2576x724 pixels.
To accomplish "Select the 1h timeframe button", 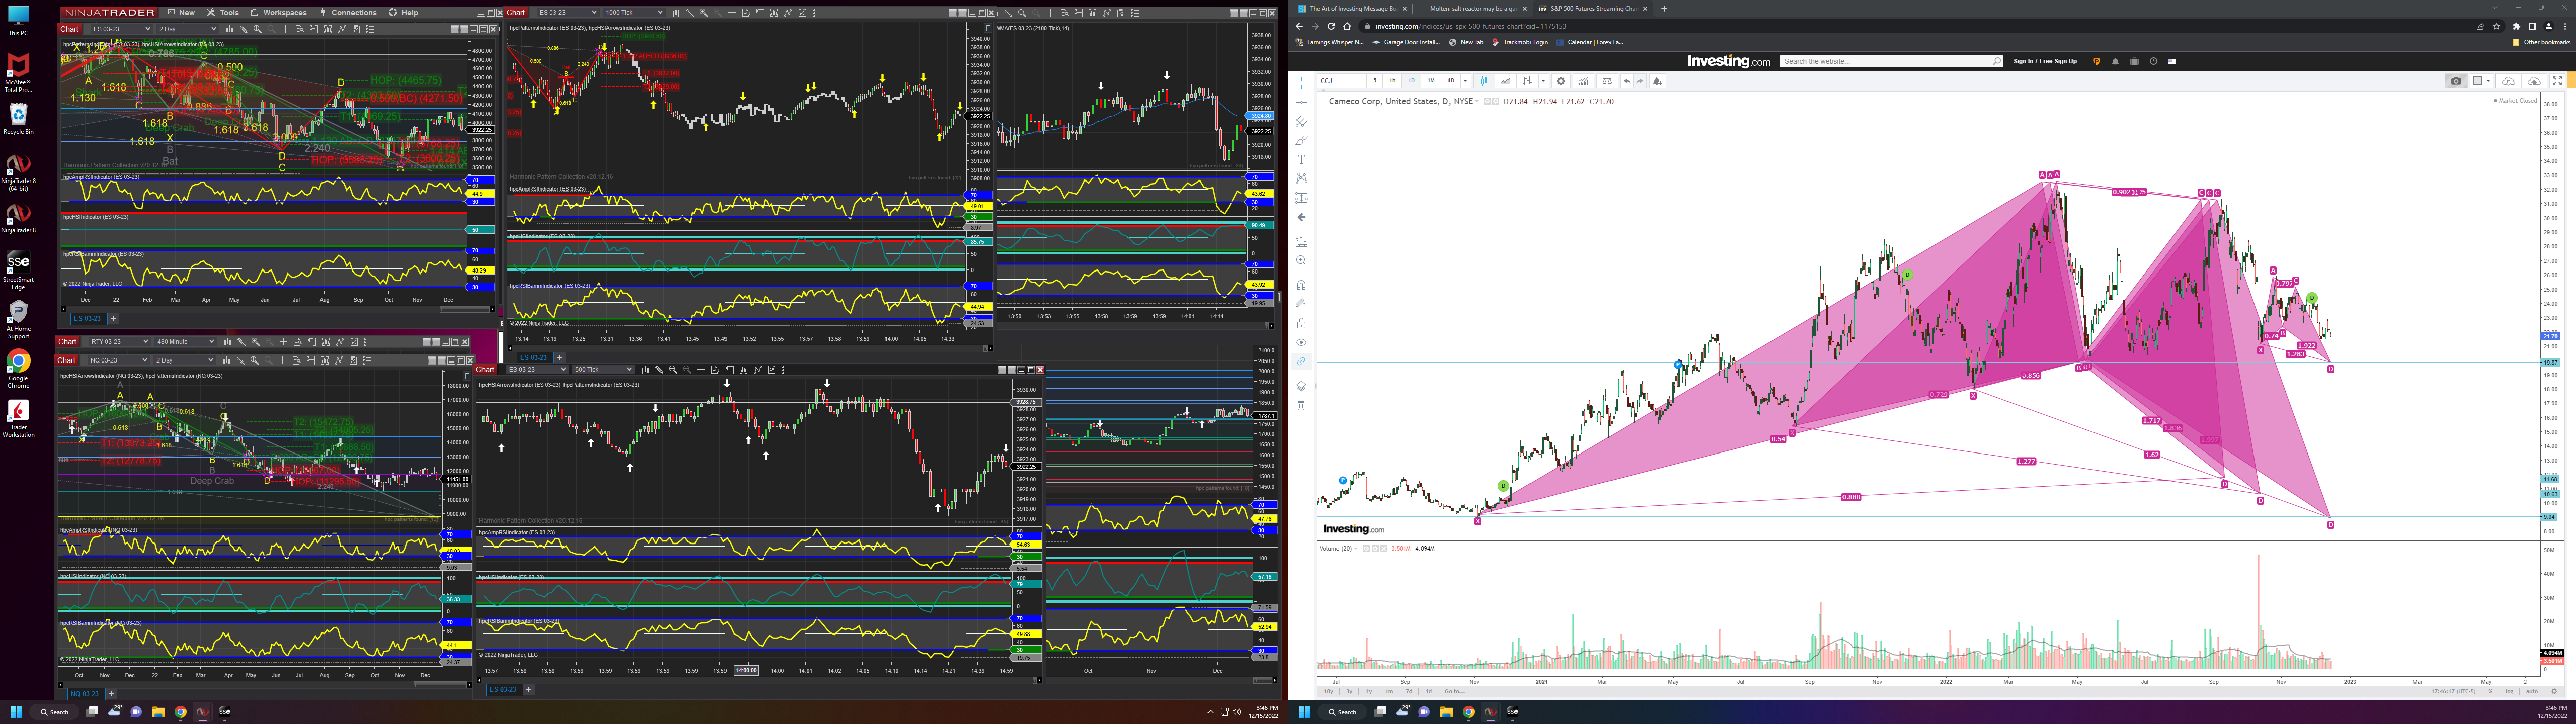I will coord(1392,81).
